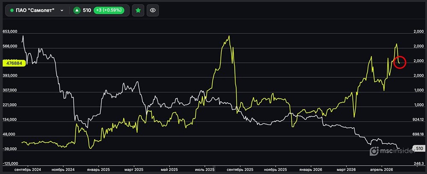The image size is (427, 174).
Task: Click the апрель 2026 date label
Action: [381, 169]
